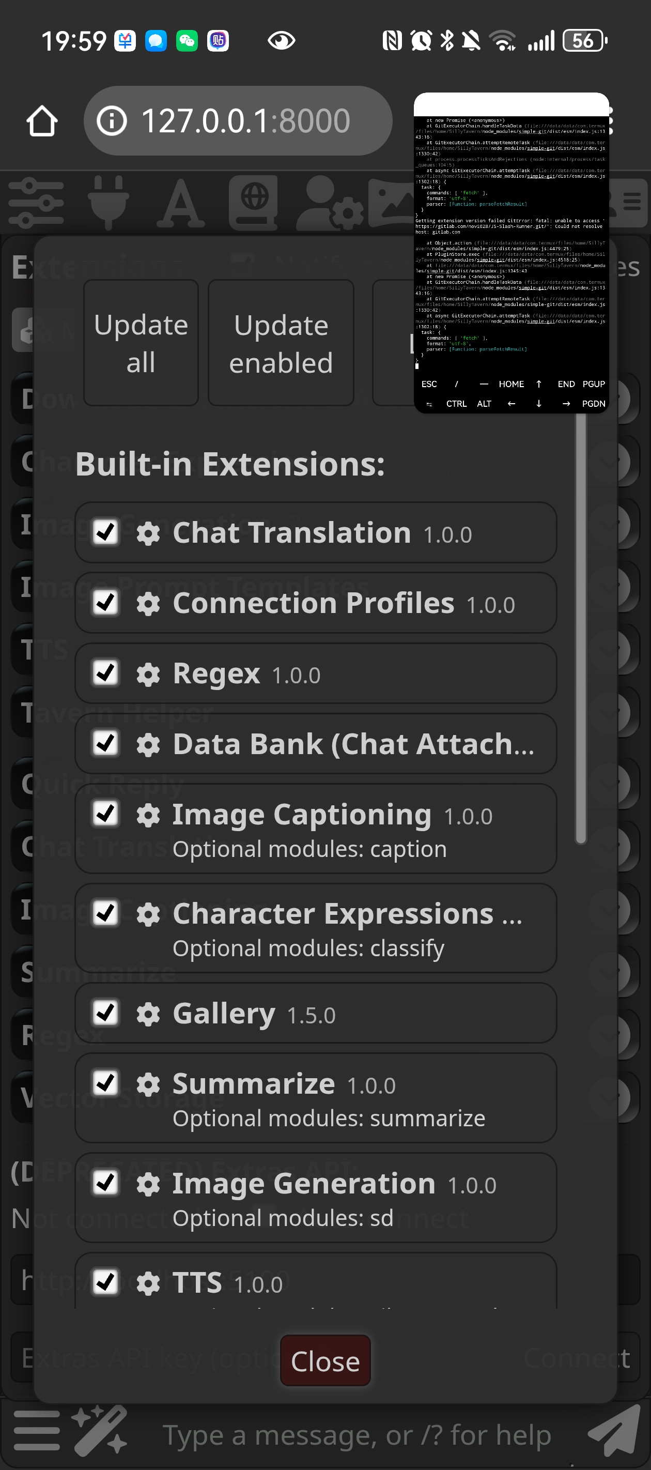Open API connections plug icon
This screenshot has height=1470, width=651.
109,202
